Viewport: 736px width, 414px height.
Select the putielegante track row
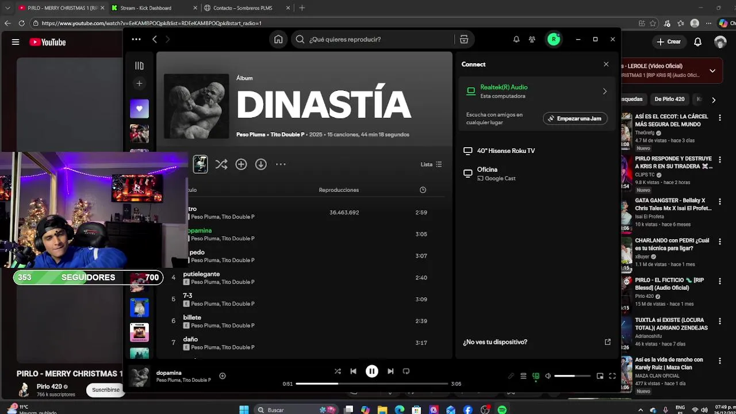click(x=305, y=278)
